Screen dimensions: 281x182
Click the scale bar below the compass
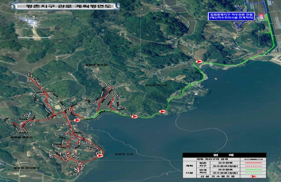point(34,38)
